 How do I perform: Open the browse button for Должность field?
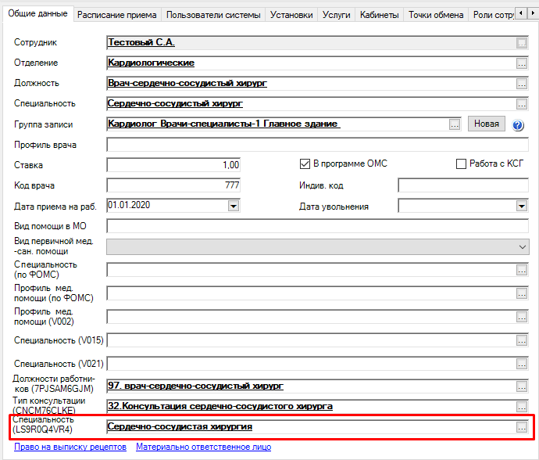pos(522,84)
